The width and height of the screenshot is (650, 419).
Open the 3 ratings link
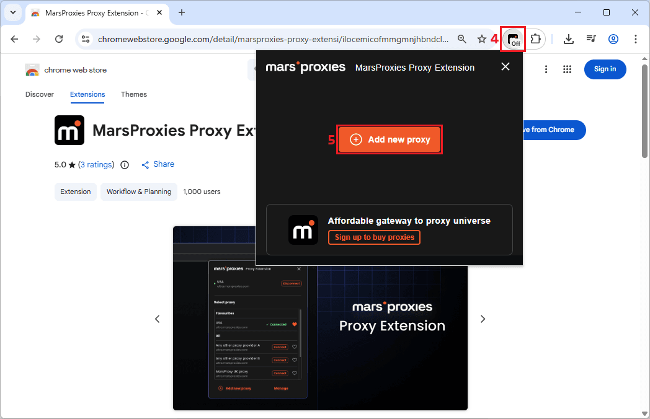pyautogui.click(x=96, y=165)
